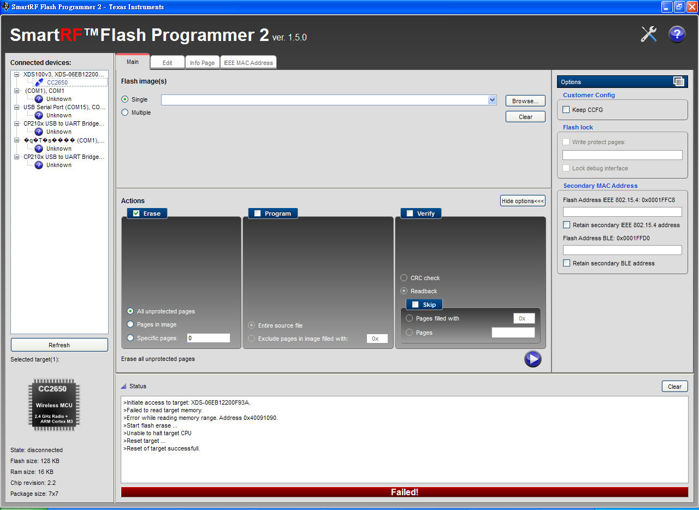Select CRC check verify option
Viewport: 699px width, 510px height.
[404, 278]
